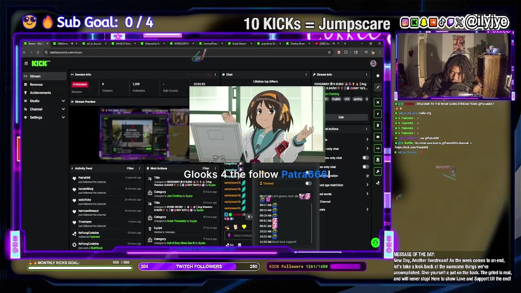Toggle the Chat bubble icon in the right sidebar
Image resolution: width=521 pixels, height=293 pixels.
click(x=378, y=137)
